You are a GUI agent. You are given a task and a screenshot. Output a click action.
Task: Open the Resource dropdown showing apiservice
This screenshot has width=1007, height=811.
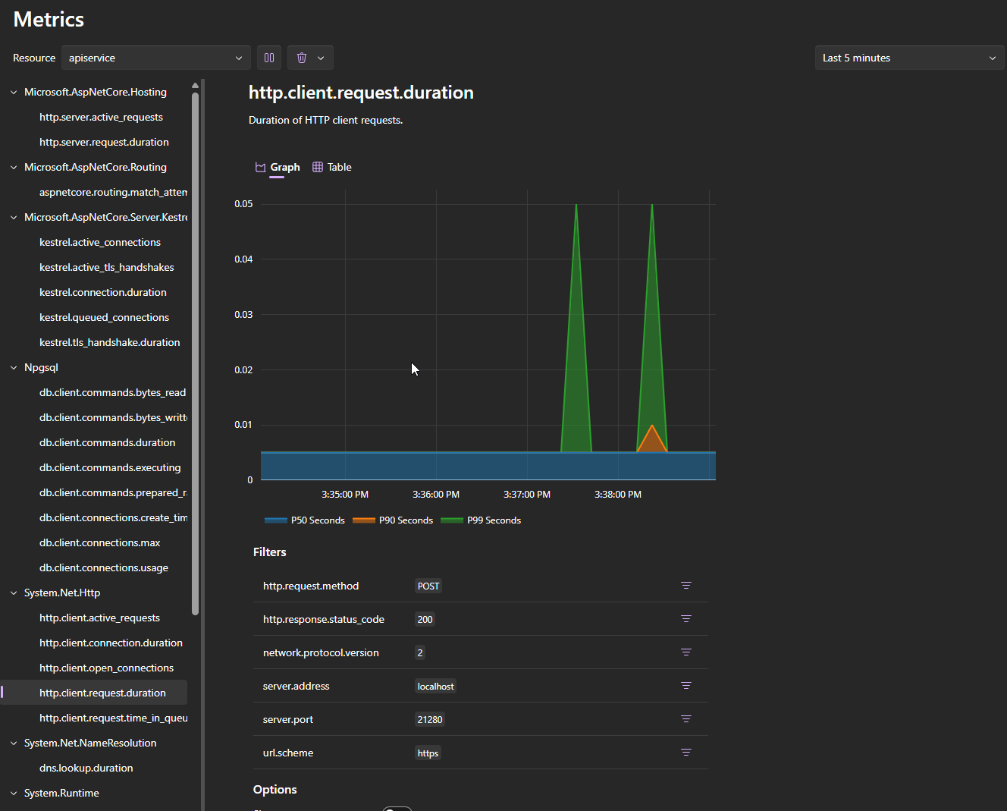pos(155,57)
